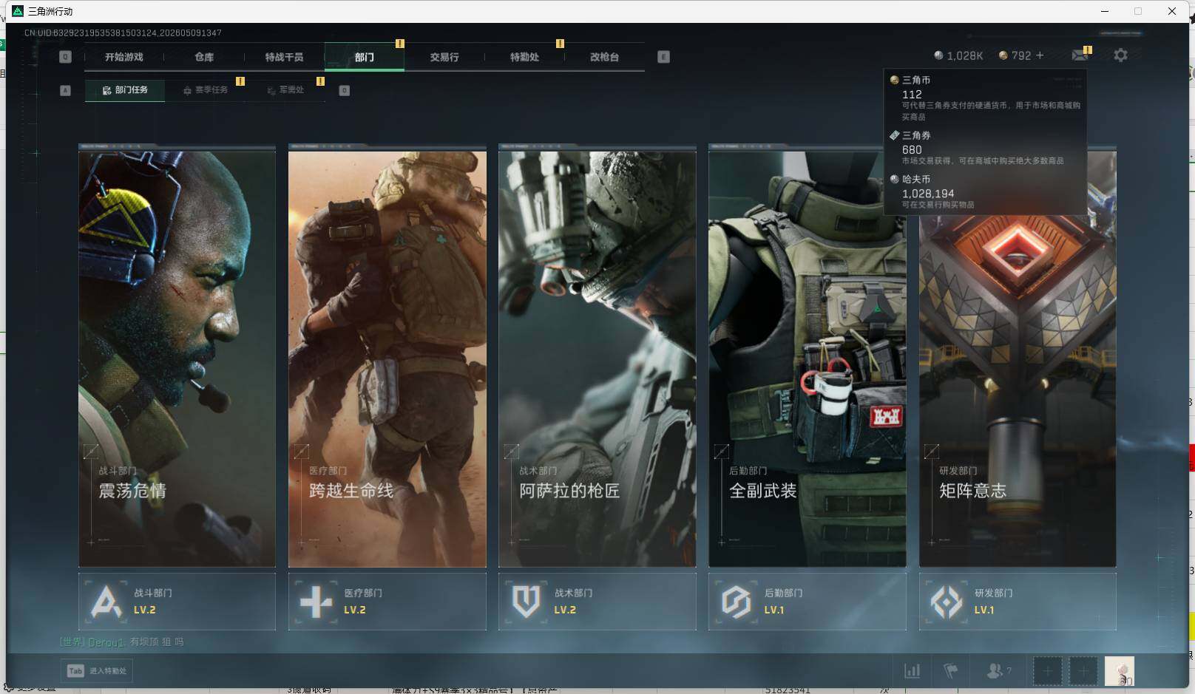Click the 792 currency balance

[1015, 55]
